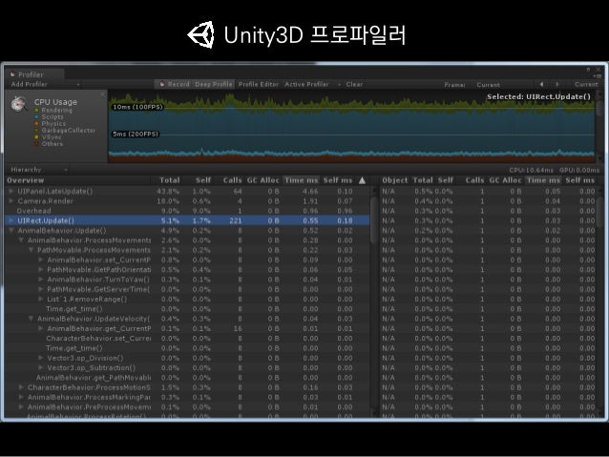Expand PathMovable.GetServerTime row
Image resolution: width=609 pixels, height=457 pixels.
click(x=41, y=289)
